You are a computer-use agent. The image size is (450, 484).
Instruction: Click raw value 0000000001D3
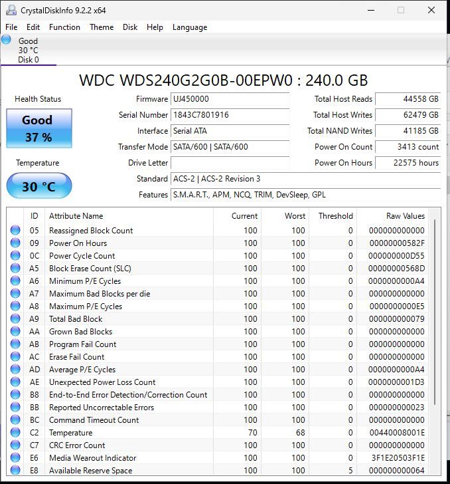tap(396, 382)
